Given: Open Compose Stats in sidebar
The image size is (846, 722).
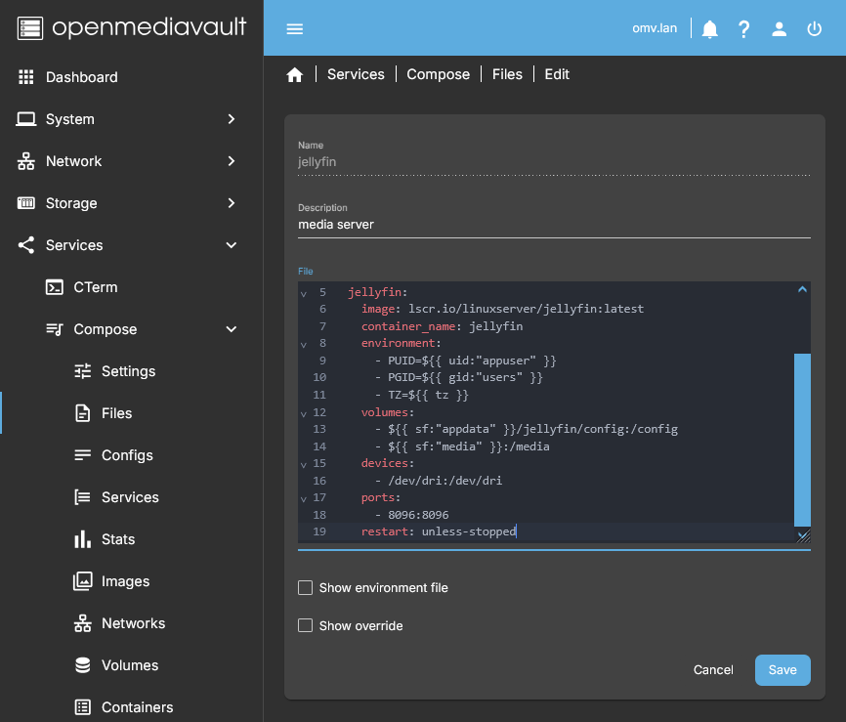Looking at the screenshot, I should 117,539.
